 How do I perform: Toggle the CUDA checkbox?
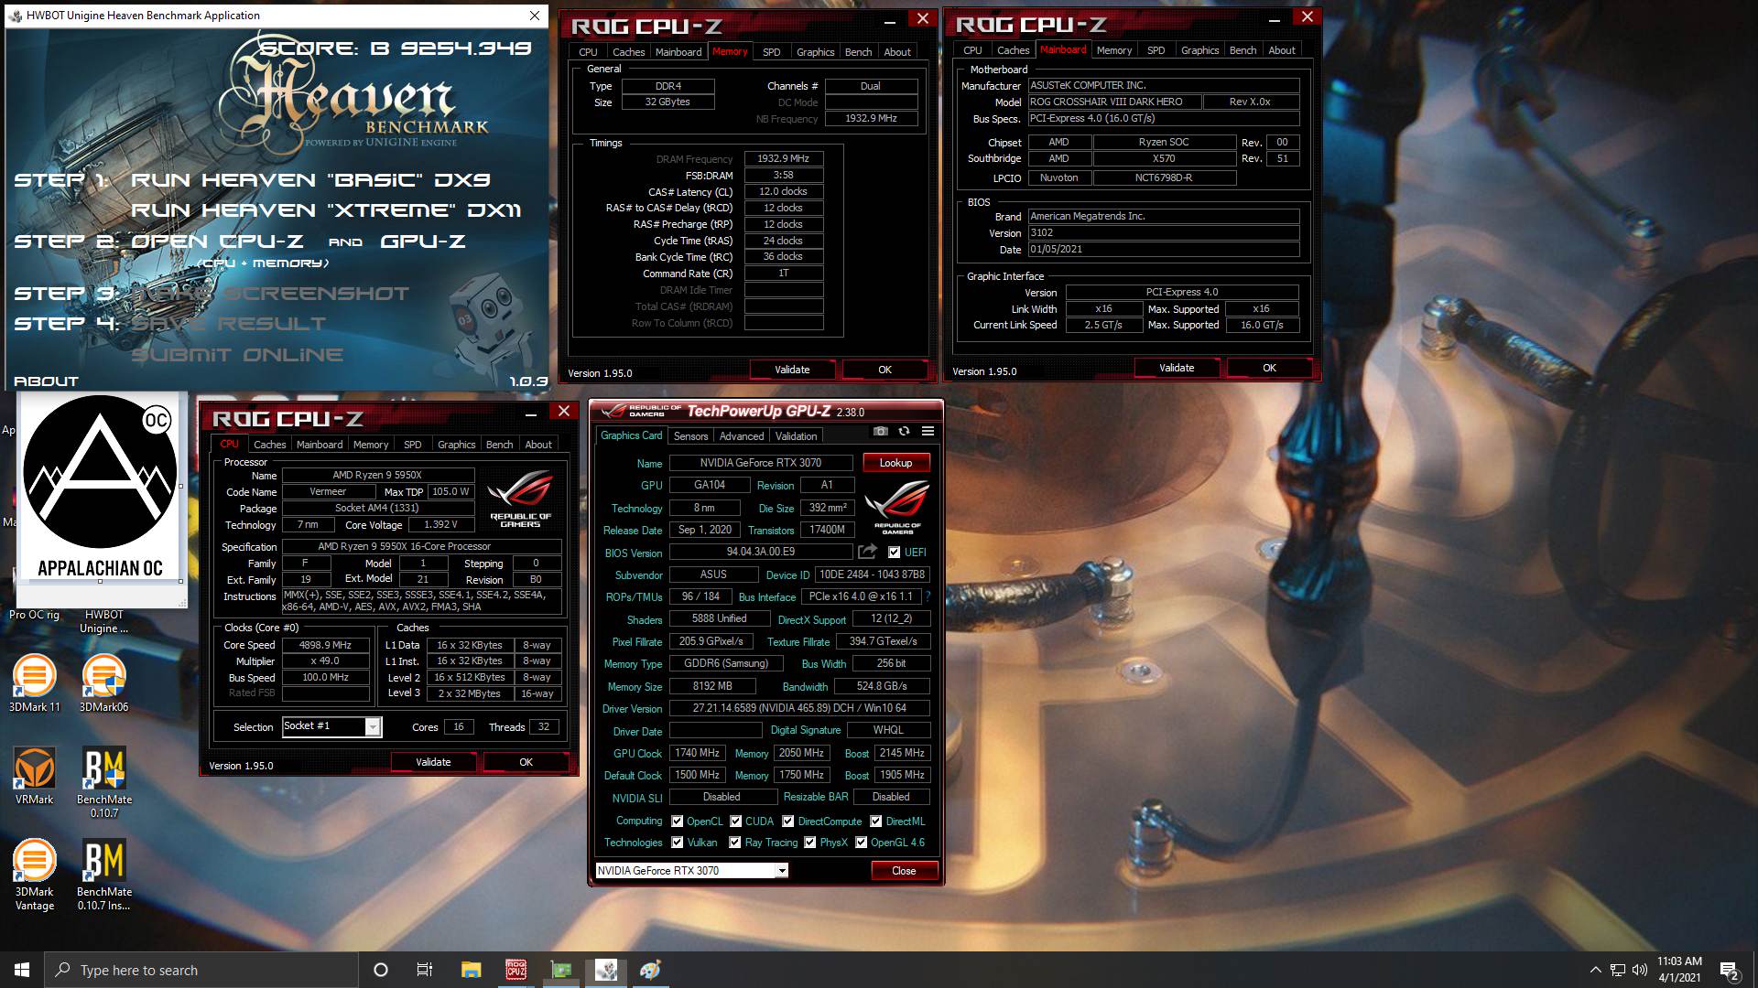point(735,821)
